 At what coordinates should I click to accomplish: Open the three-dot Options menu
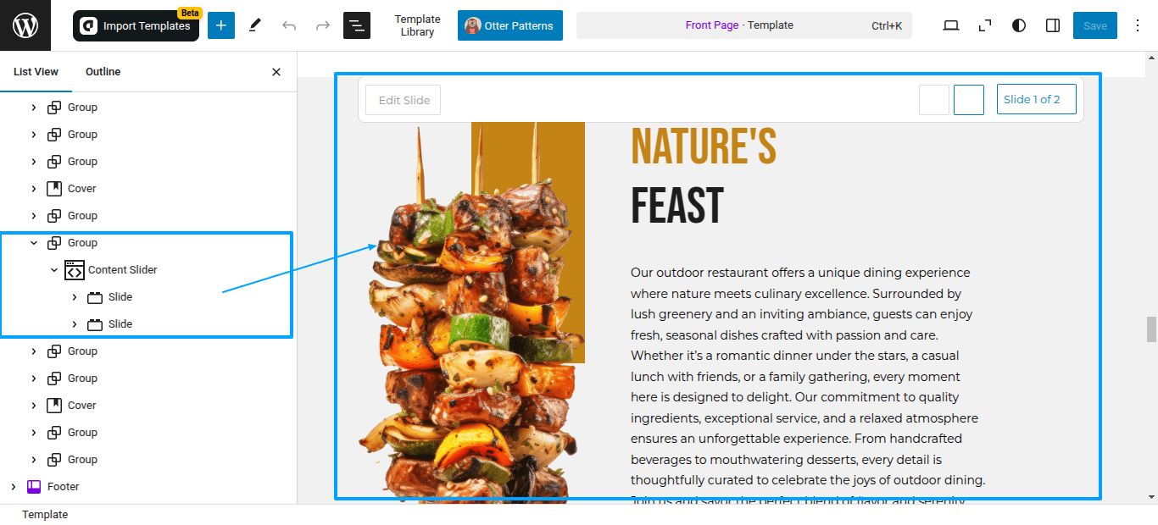point(1138,25)
